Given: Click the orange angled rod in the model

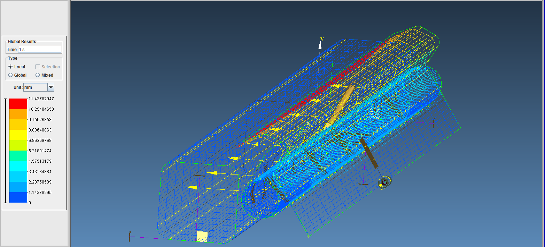Looking at the screenshot, I should click(x=341, y=105).
